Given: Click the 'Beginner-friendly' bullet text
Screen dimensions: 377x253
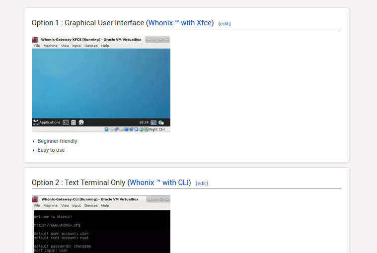Looking at the screenshot, I should point(57,141).
